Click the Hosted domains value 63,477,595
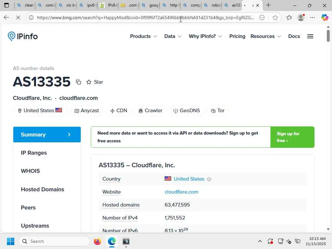 (x=177, y=205)
